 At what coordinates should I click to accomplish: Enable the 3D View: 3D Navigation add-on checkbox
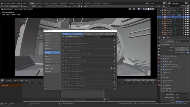click(66, 40)
